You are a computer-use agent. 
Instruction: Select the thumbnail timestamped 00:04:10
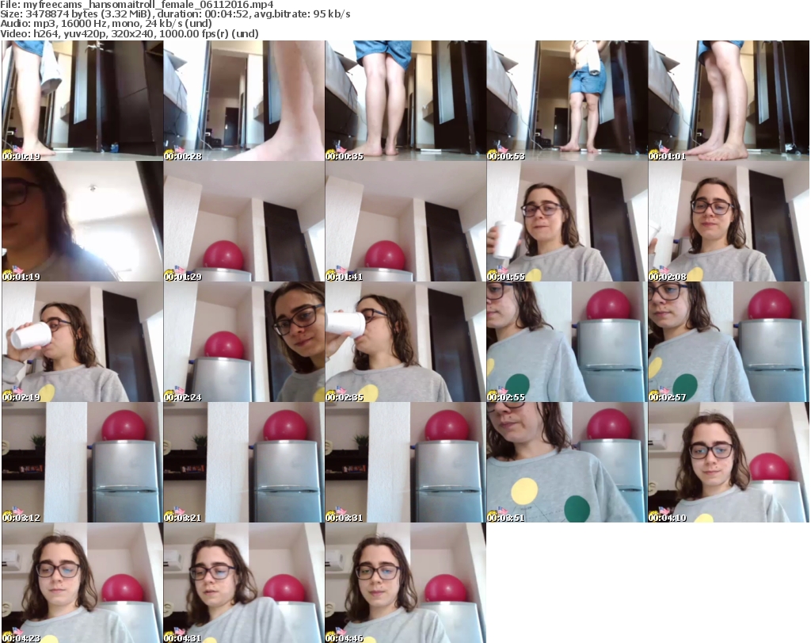[x=729, y=462]
